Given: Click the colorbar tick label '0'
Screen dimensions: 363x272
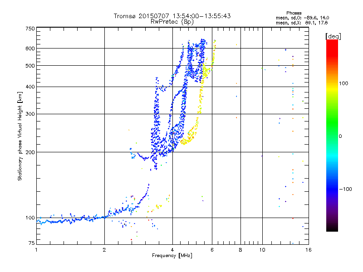Looking at the screenshot, I should 340,136.
